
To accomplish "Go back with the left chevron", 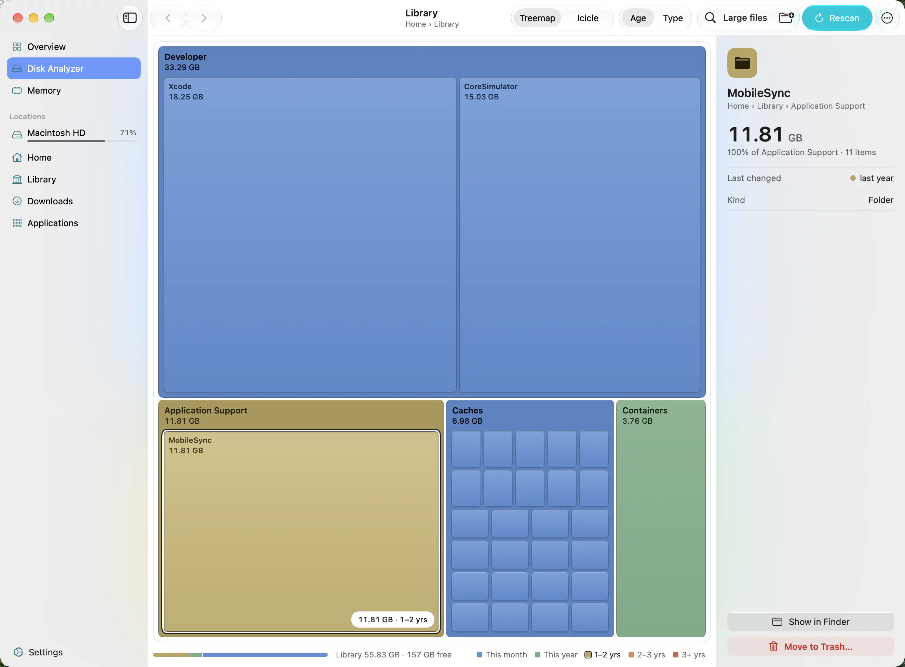I will tap(168, 18).
